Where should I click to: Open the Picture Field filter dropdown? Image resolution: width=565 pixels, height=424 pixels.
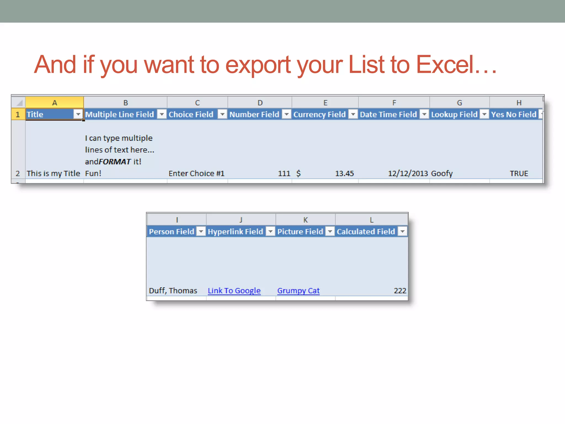(330, 231)
